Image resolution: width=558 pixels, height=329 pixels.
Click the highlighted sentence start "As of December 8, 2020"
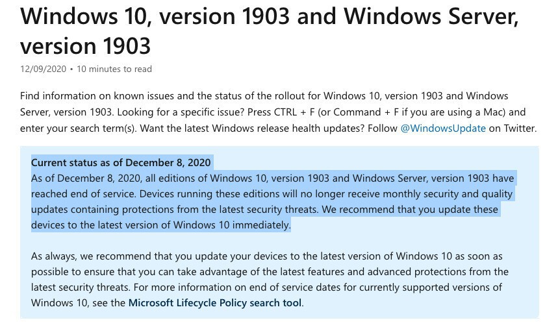tap(86, 178)
